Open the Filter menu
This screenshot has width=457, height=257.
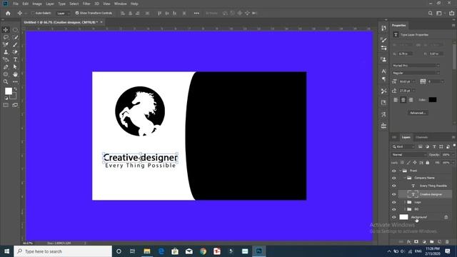pyautogui.click(x=86, y=4)
